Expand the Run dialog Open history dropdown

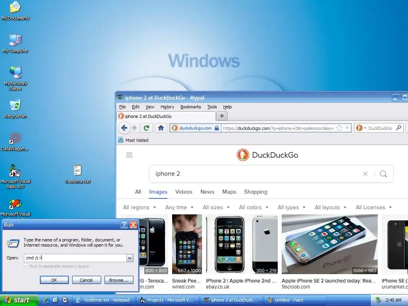(x=129, y=258)
